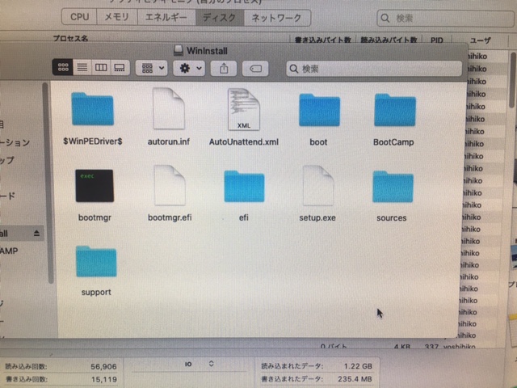Switch Finder to list view
This screenshot has height=388, width=517.
tap(82, 68)
